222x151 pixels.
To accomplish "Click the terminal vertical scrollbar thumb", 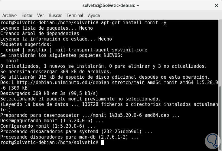I will point(220,118).
